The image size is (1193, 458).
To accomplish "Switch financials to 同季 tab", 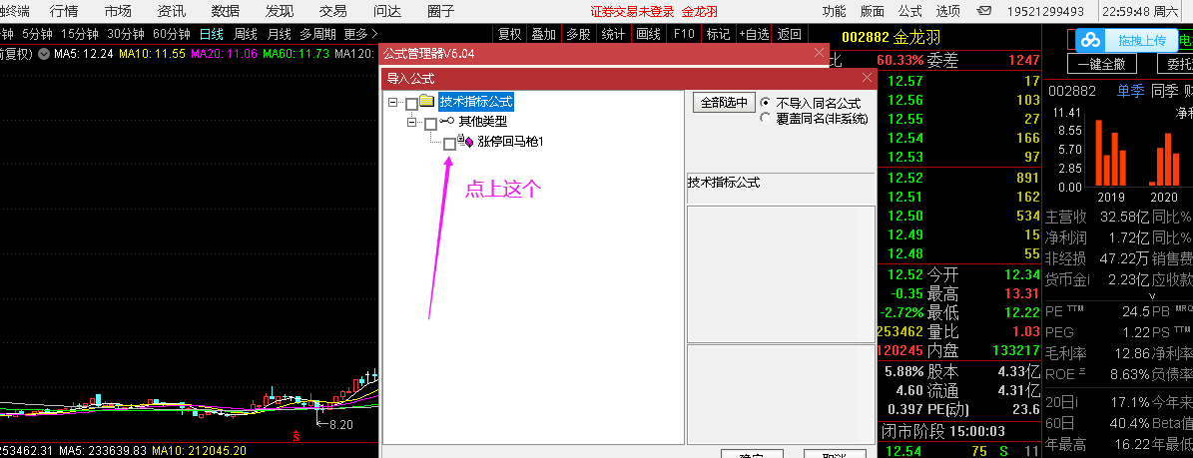I will pos(1164,91).
